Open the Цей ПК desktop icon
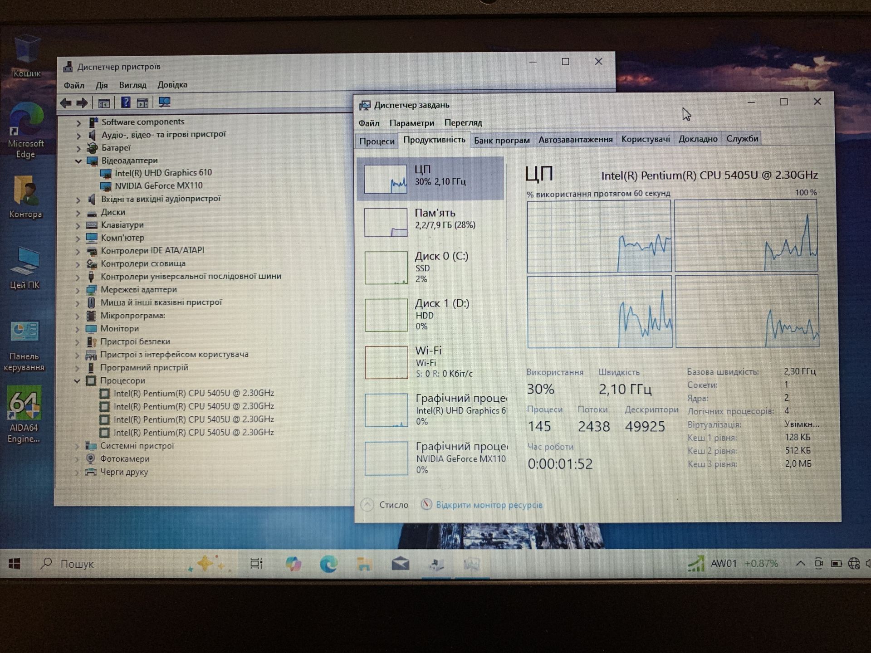 [x=25, y=268]
